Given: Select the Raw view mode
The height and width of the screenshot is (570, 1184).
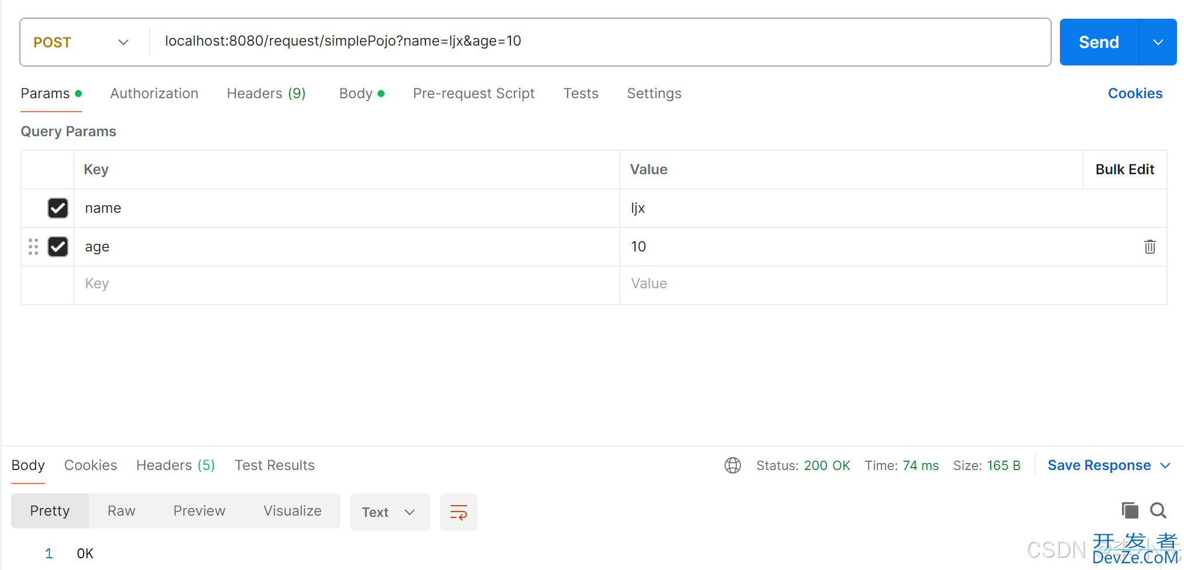Looking at the screenshot, I should [x=121, y=511].
